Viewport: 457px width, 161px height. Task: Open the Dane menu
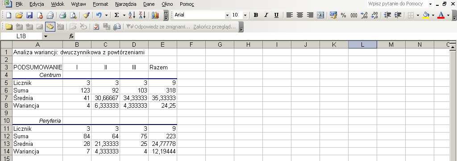[x=149, y=4]
